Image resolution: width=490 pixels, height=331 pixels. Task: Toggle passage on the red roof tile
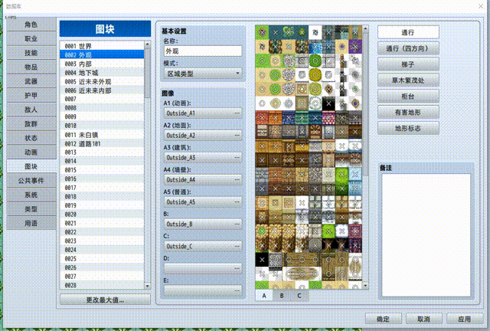(262, 118)
